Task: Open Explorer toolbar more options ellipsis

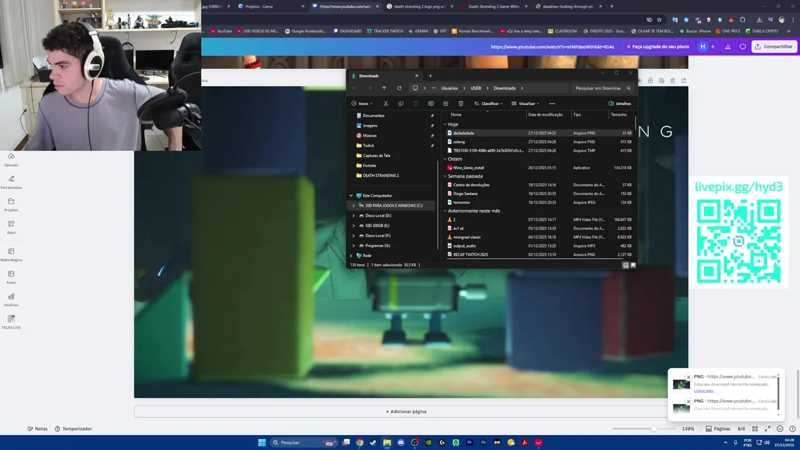Action: pos(552,104)
